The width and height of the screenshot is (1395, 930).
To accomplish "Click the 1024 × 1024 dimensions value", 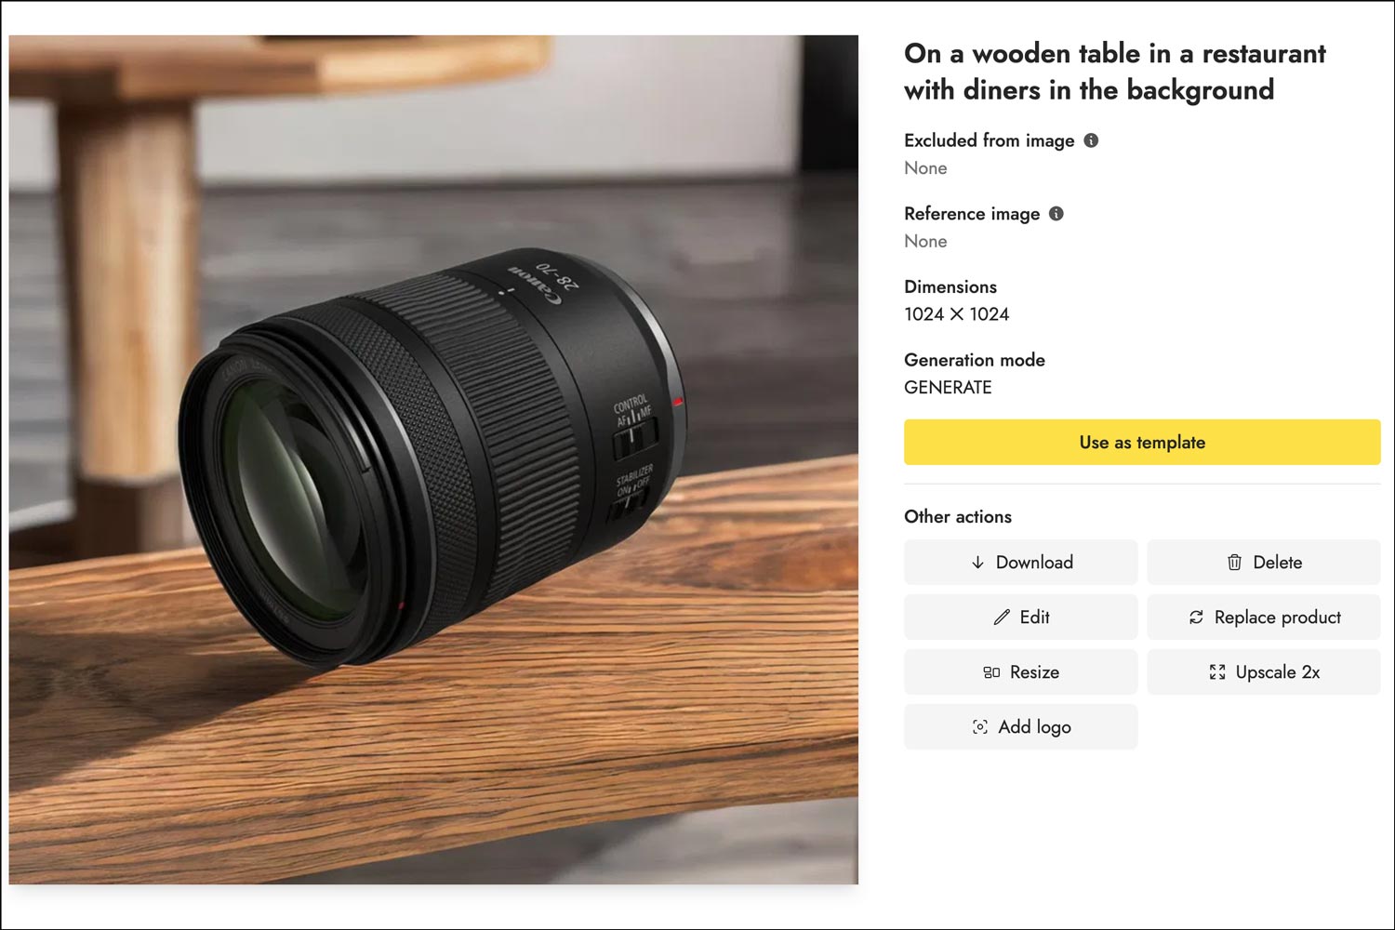I will [x=956, y=314].
